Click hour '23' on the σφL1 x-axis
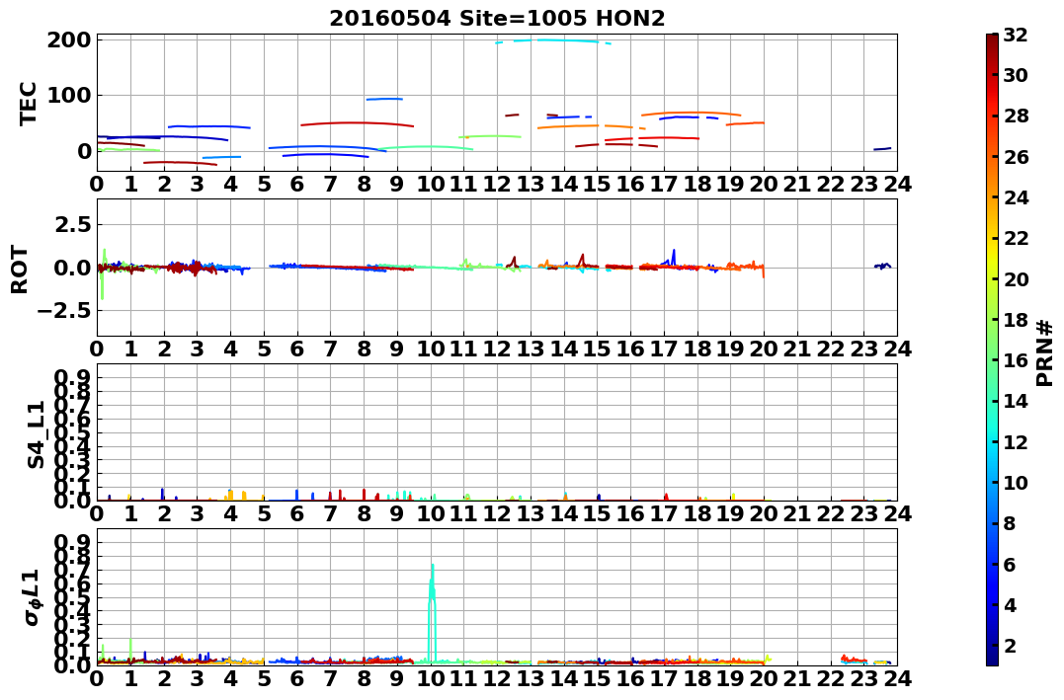The height and width of the screenshot is (700, 1064). (x=863, y=678)
